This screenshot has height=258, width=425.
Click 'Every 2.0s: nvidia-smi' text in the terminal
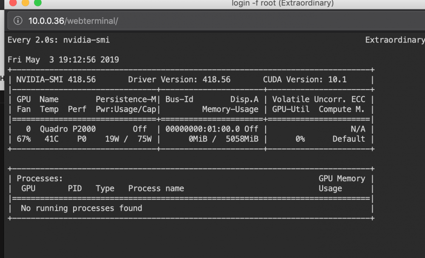point(59,40)
